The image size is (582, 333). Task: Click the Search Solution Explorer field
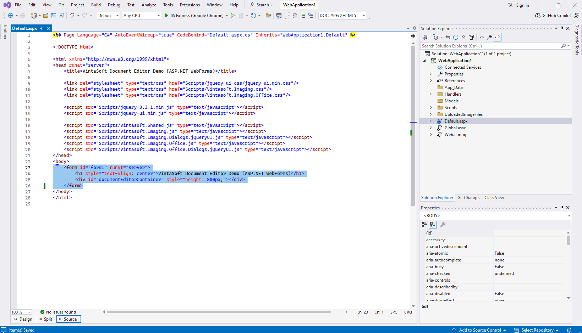coord(490,46)
